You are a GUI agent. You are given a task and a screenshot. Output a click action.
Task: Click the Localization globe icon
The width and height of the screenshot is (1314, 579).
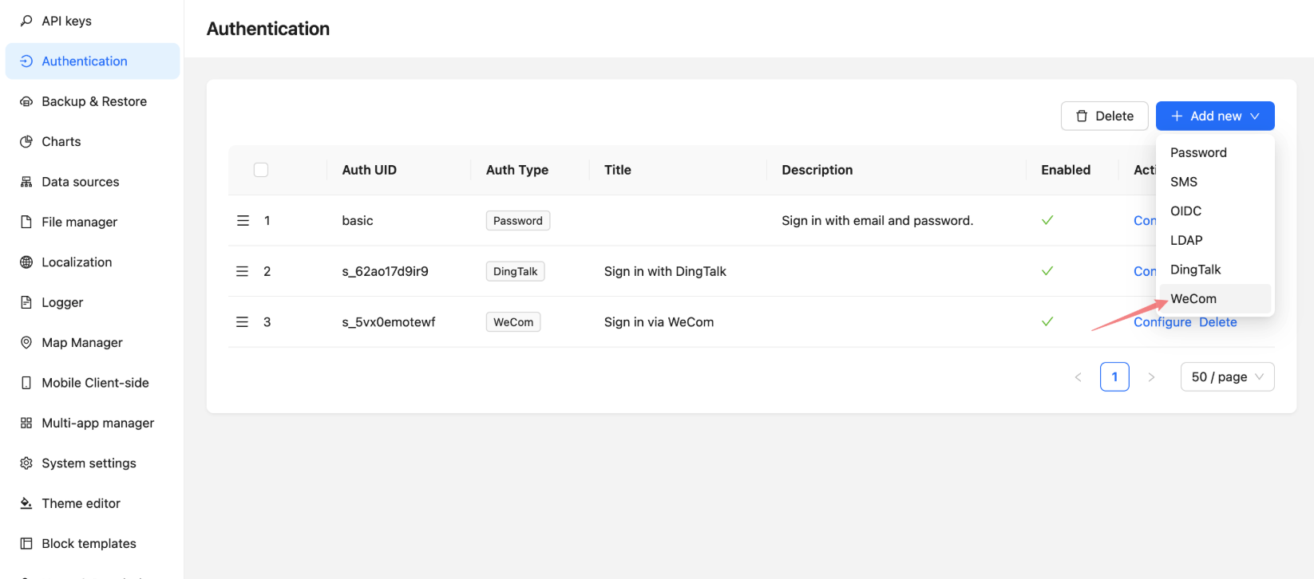(x=26, y=262)
